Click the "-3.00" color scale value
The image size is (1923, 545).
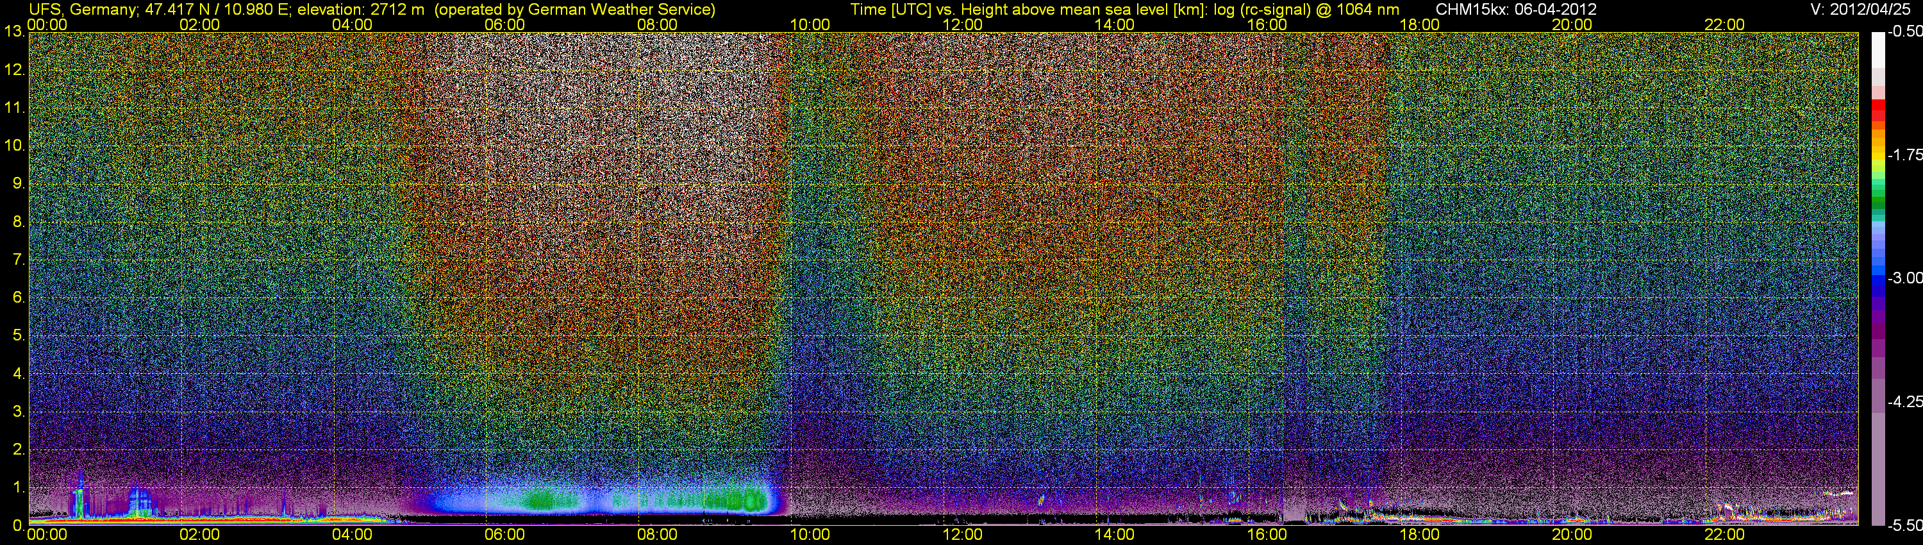pyautogui.click(x=1905, y=278)
